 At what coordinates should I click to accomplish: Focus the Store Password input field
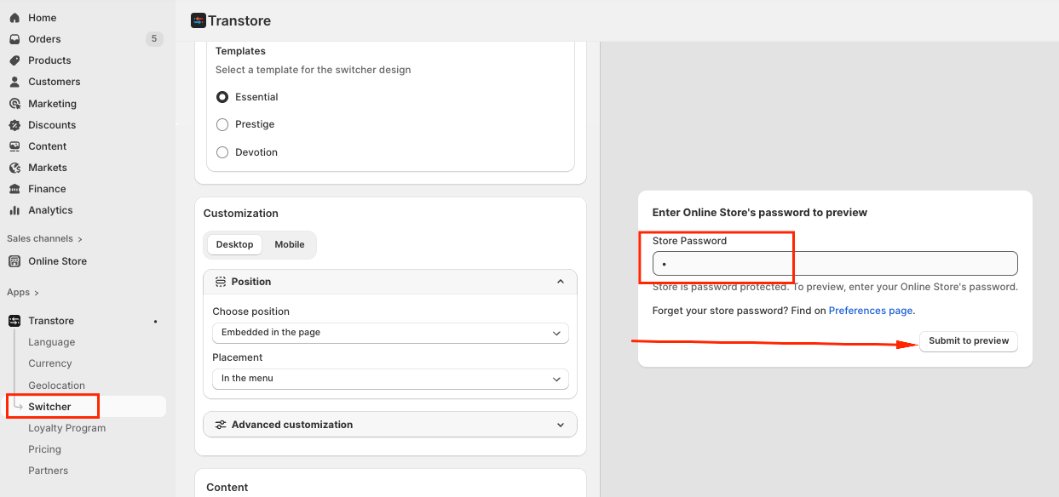(835, 264)
